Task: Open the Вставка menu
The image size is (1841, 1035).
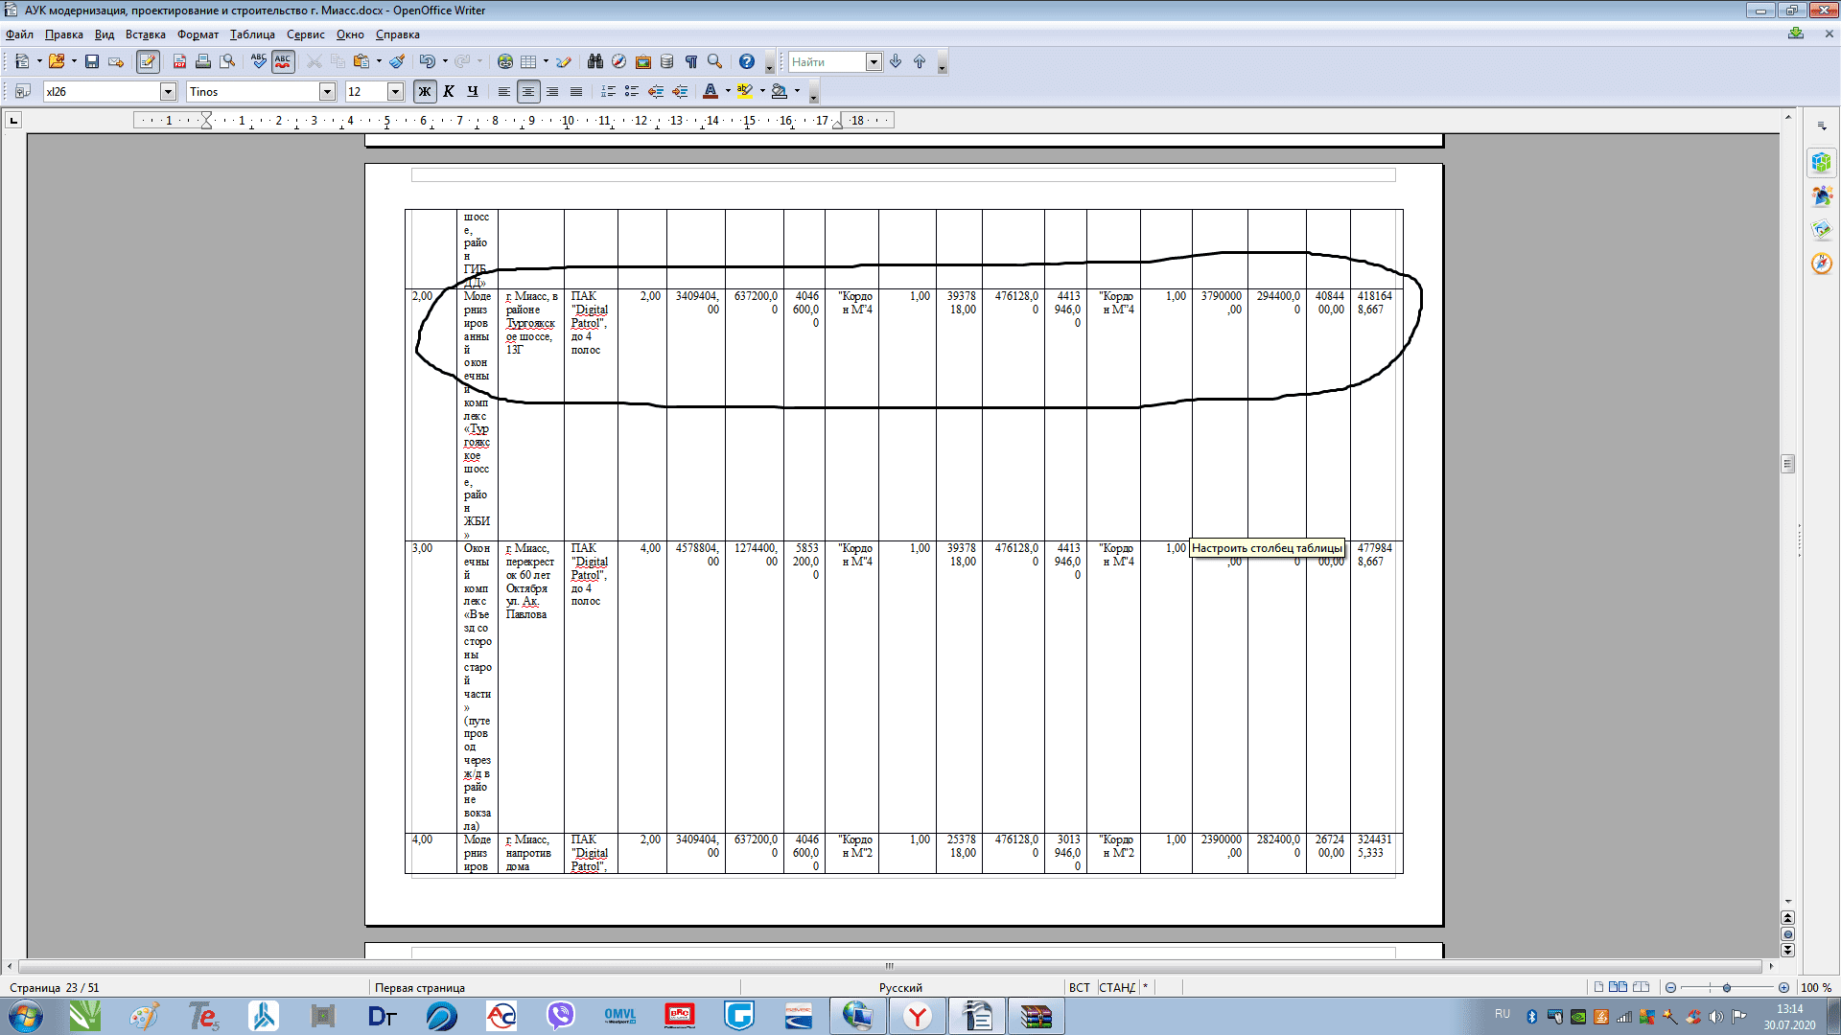Action: click(145, 34)
